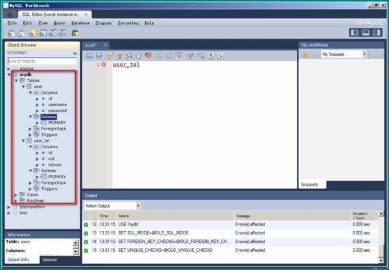Screen dimensions: 389x270
Task: Add a new snippet with star icon
Action: pyautogui.click(x=305, y=55)
